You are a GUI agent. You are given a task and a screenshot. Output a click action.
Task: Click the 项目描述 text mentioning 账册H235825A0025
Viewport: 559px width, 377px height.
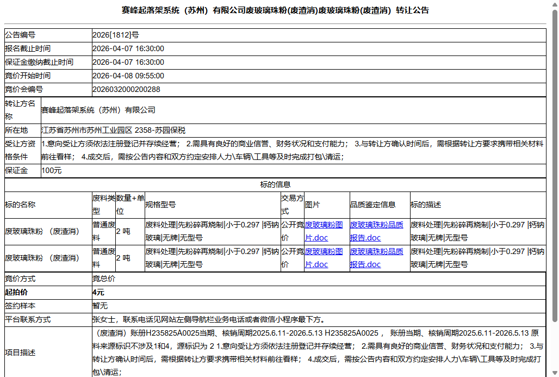(318, 353)
